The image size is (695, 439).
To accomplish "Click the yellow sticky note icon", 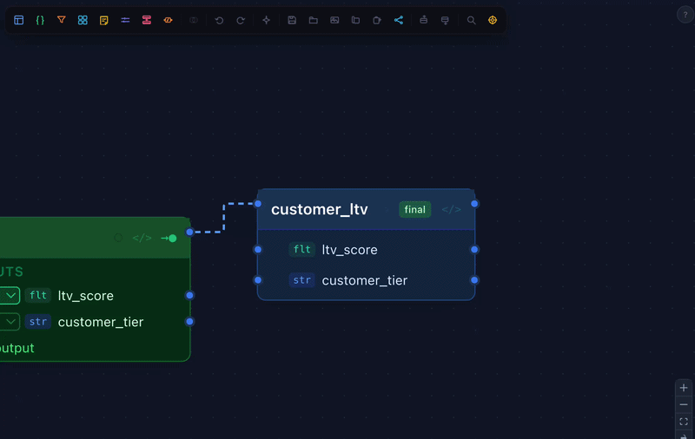I will click(x=103, y=20).
